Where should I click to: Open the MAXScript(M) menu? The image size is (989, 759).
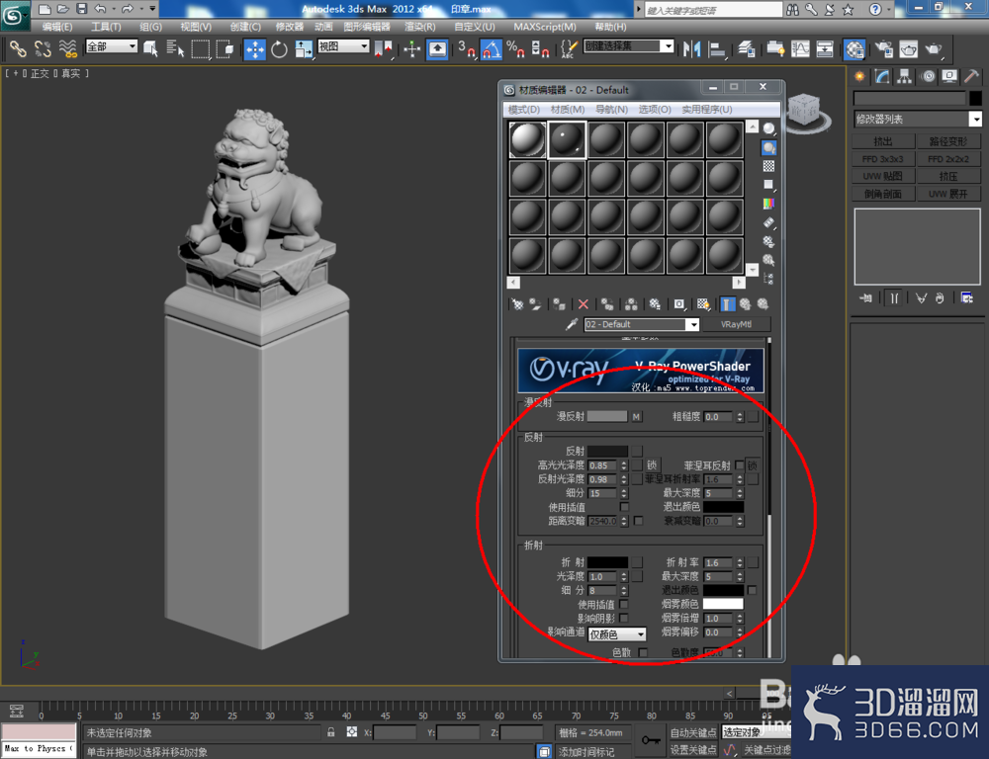(x=545, y=27)
